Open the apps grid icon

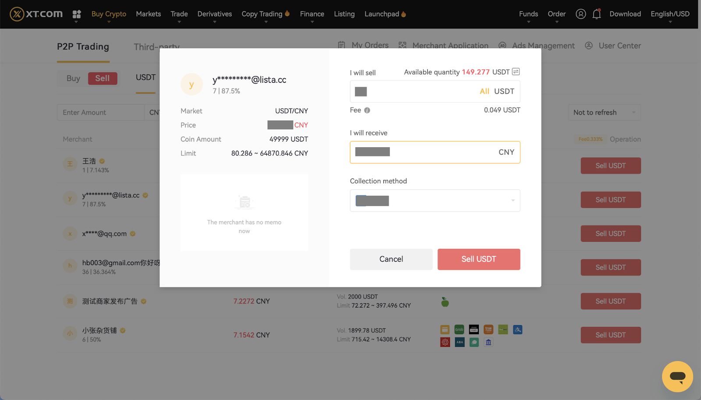pyautogui.click(x=77, y=14)
